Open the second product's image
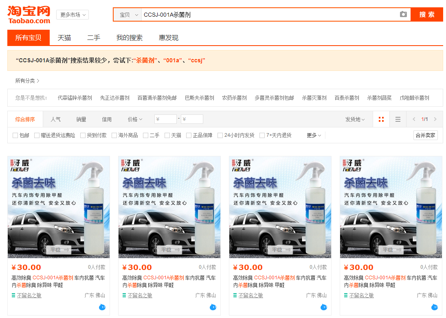This screenshot has height=318, width=446. tap(169, 207)
